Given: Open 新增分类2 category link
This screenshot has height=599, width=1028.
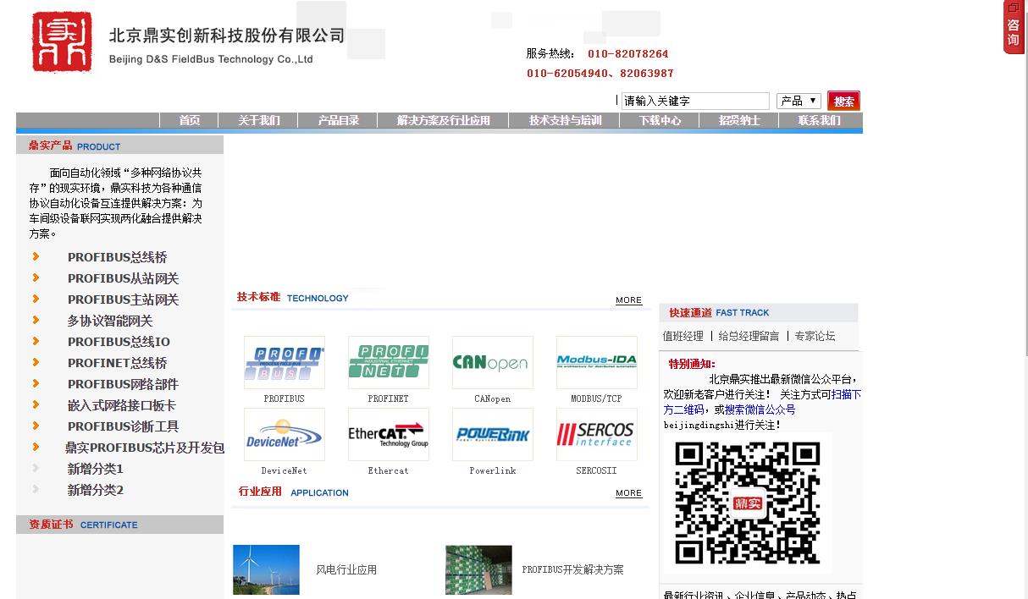Looking at the screenshot, I should [96, 490].
